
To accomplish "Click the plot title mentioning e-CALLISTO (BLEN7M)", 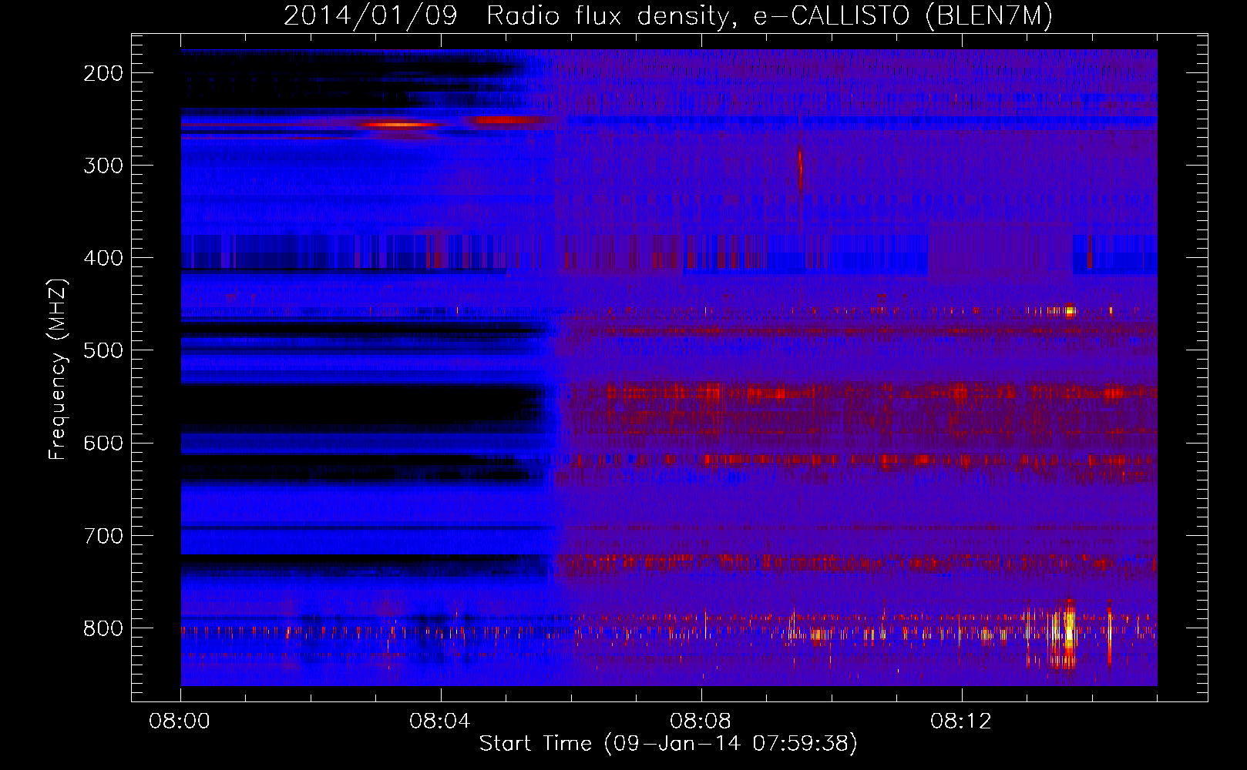I will [x=668, y=15].
